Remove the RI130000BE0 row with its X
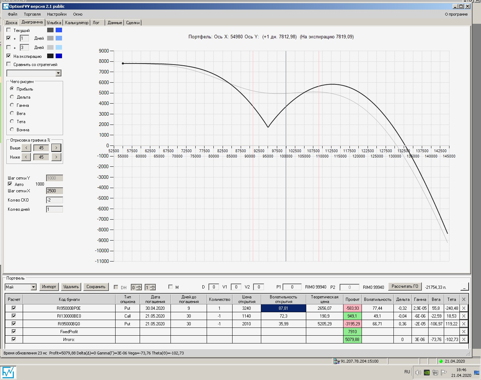The height and width of the screenshot is (380, 481). point(464,316)
